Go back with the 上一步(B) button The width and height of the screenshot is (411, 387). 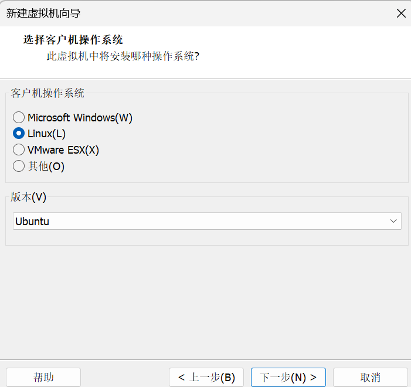206,377
